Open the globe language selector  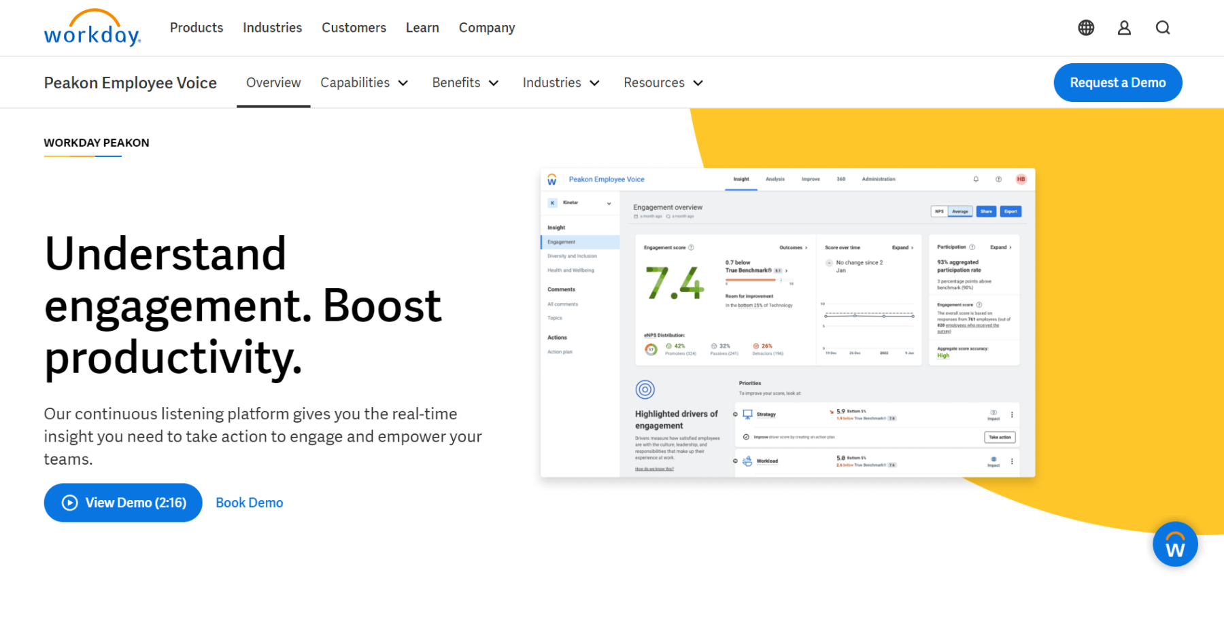tap(1086, 28)
